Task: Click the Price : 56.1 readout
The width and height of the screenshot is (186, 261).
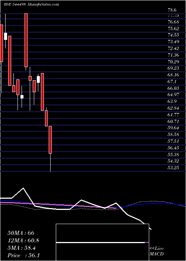Action: 23,255
